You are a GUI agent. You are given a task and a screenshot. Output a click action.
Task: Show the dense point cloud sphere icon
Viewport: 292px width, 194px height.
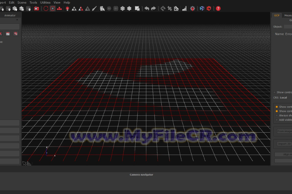(x=116, y=8)
